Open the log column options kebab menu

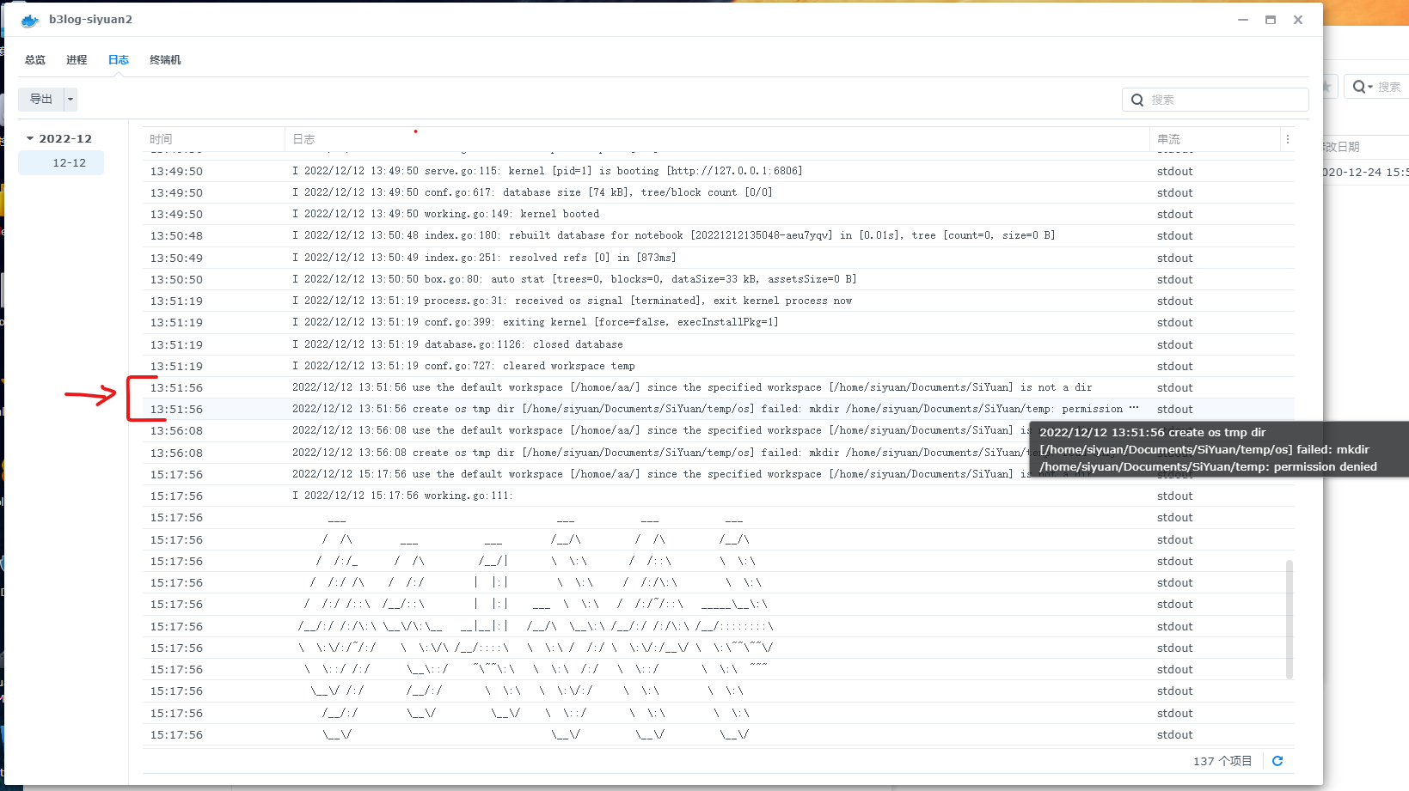tap(1287, 138)
